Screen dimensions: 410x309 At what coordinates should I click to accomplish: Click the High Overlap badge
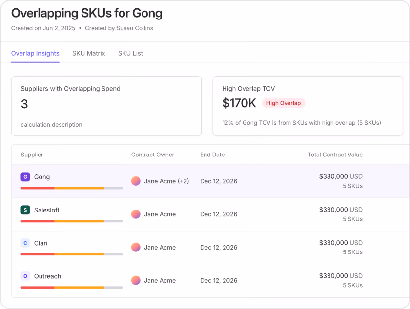click(x=284, y=103)
